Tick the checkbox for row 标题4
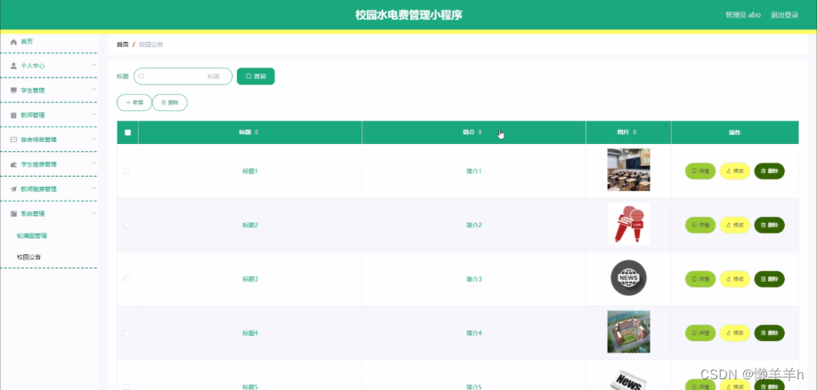This screenshot has width=817, height=390. (126, 333)
